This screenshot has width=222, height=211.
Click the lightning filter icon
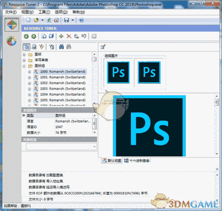[41, 47]
